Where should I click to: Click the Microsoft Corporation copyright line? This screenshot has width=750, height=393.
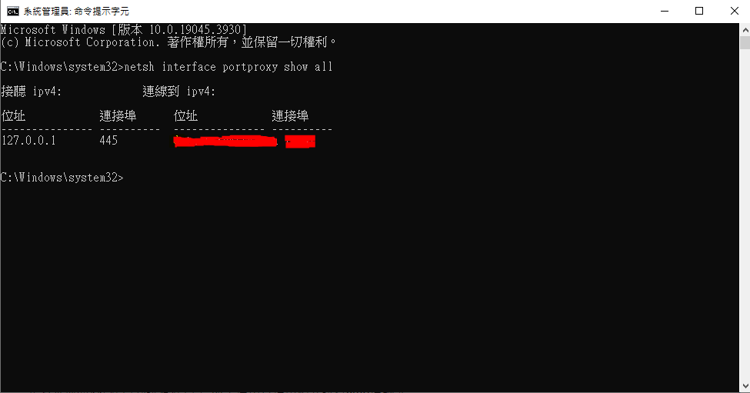(168, 42)
